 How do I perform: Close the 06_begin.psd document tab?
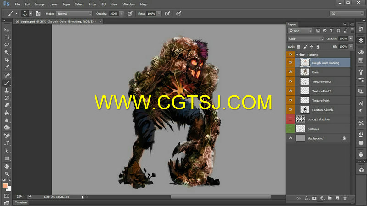tap(100, 22)
